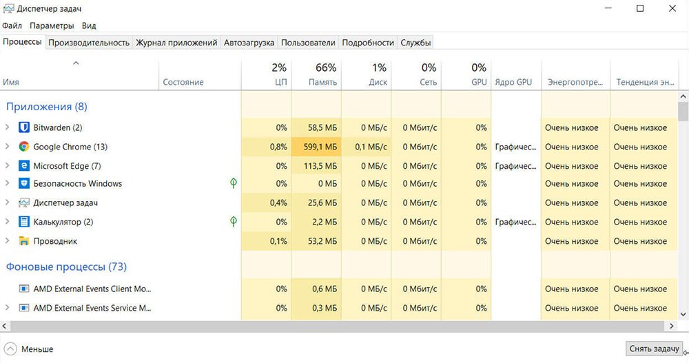Click the Безопасность Windows shield icon
Image resolution: width=689 pixels, height=363 pixels.
(x=23, y=183)
